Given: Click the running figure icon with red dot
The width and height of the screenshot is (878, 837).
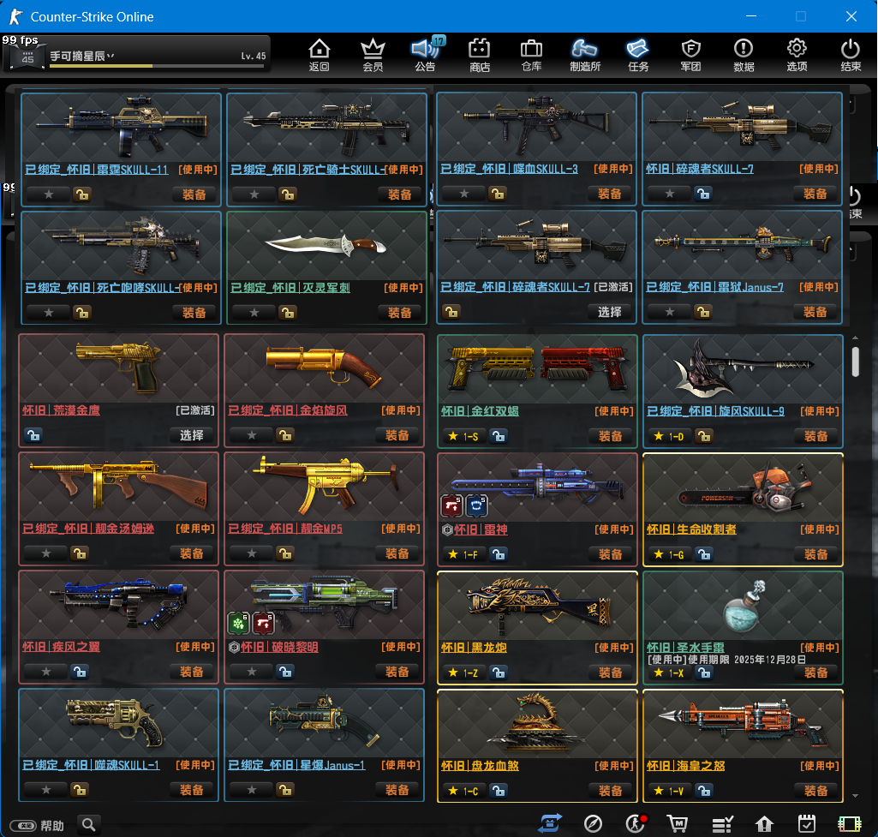Looking at the screenshot, I should click(636, 823).
